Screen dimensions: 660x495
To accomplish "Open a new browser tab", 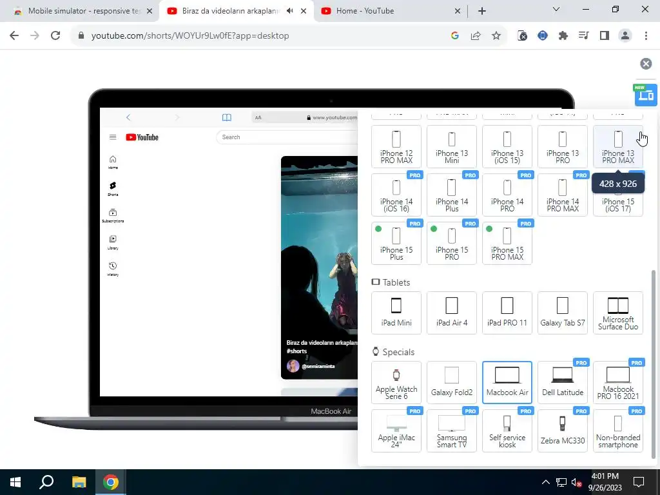I will 482,12.
